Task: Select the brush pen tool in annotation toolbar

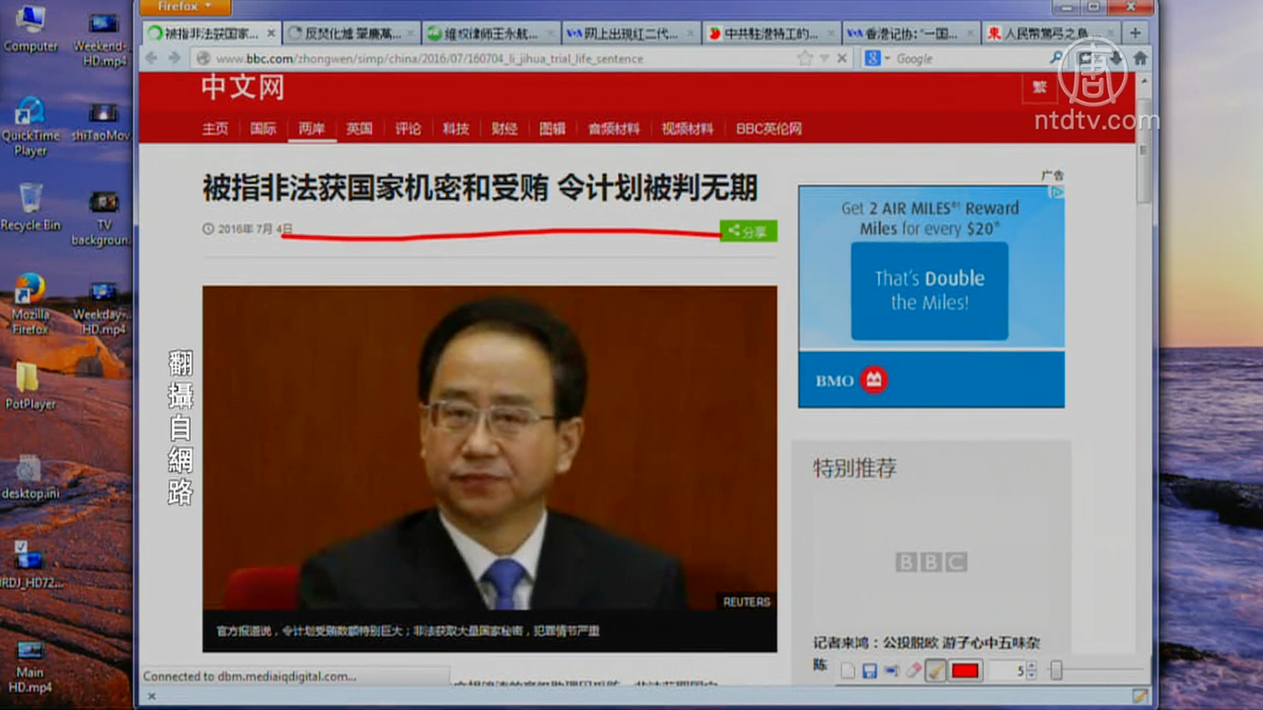Action: click(935, 671)
